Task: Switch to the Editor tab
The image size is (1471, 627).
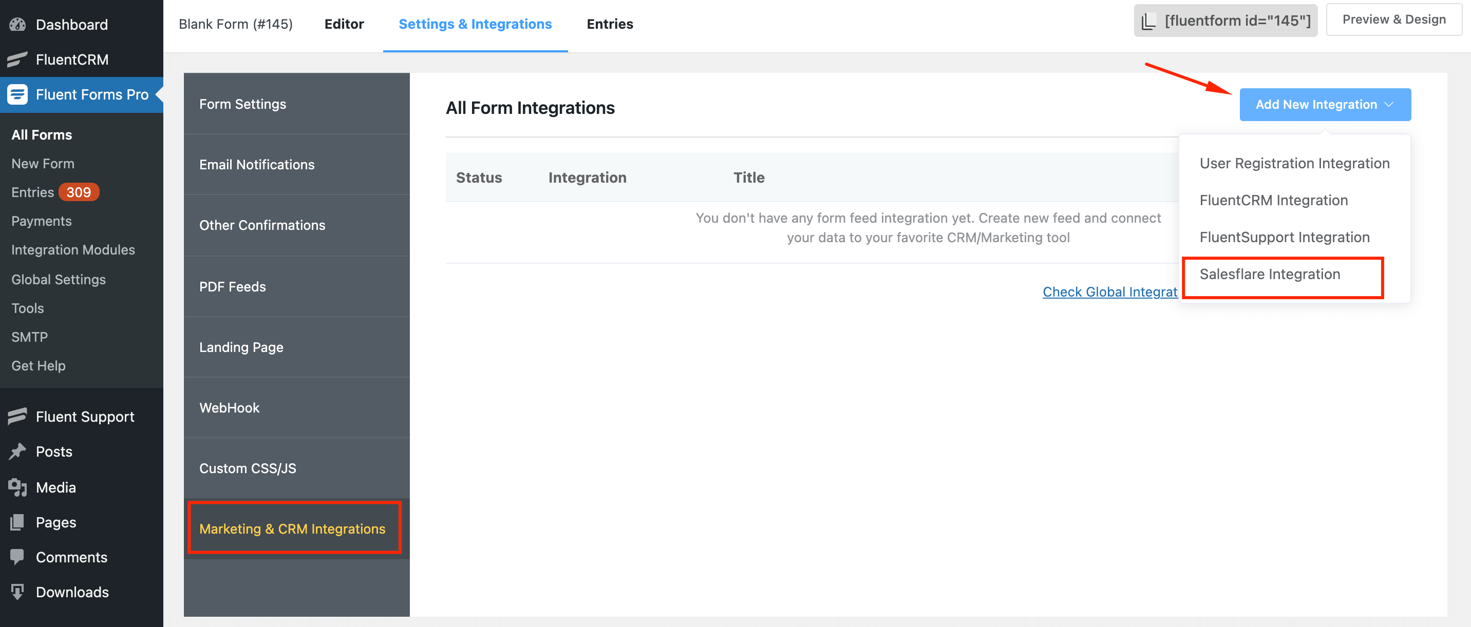Action: coord(344,24)
